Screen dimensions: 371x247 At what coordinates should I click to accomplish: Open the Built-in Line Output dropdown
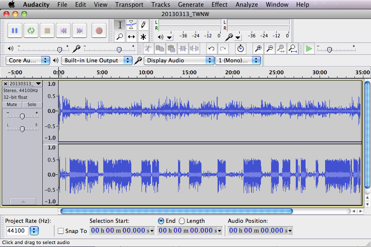[97, 60]
